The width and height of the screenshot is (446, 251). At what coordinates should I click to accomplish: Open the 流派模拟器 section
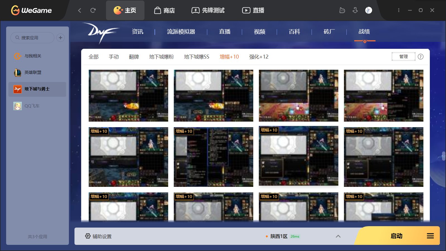click(x=181, y=32)
